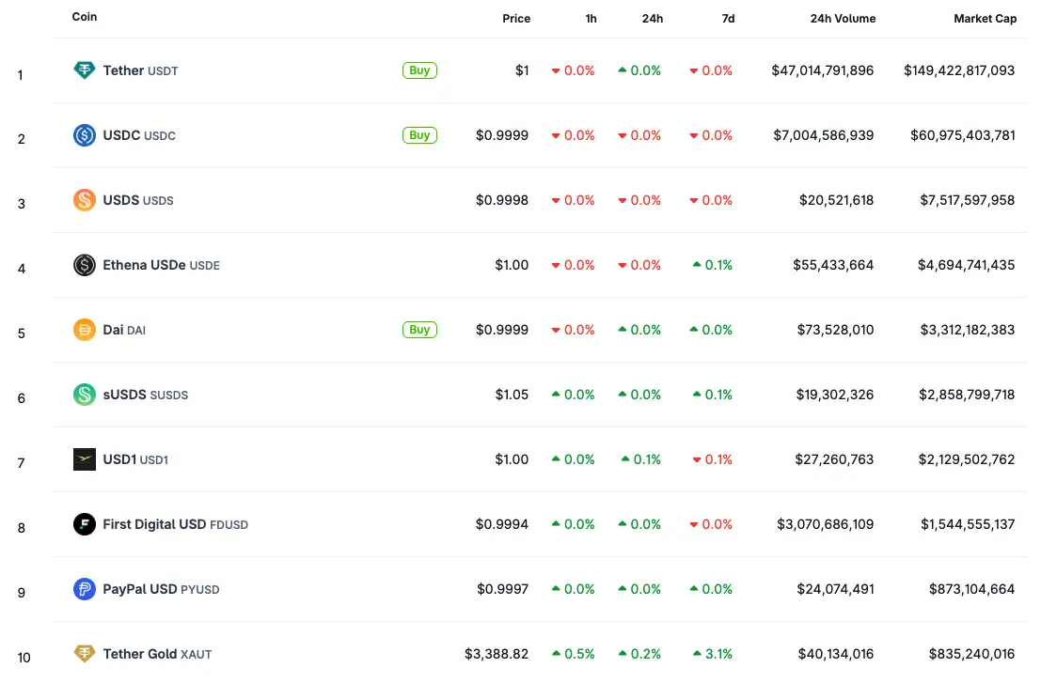The height and width of the screenshot is (683, 1041).
Task: Select First Digital USD volume $3,070,686,109
Action: [x=826, y=524]
